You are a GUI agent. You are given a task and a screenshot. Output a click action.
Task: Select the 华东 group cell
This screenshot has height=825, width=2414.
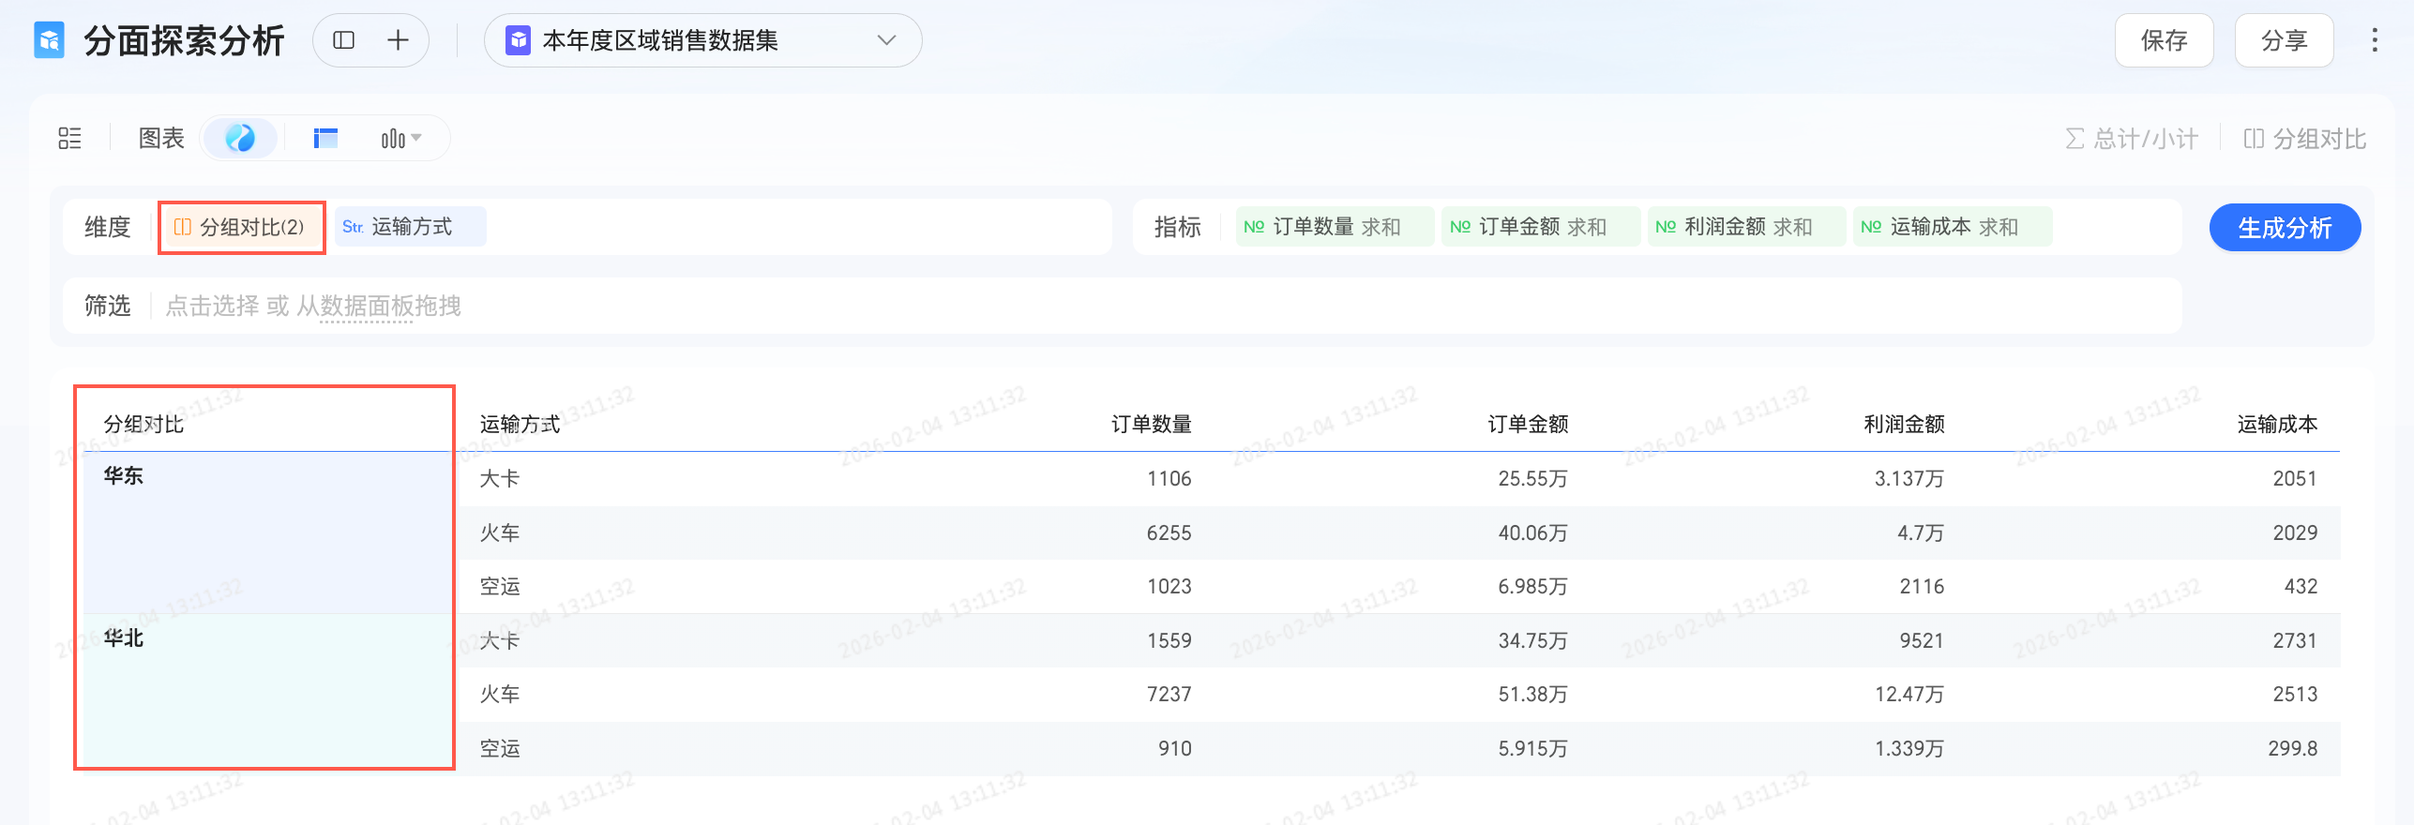point(268,532)
